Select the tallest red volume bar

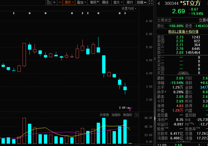[24, 131]
